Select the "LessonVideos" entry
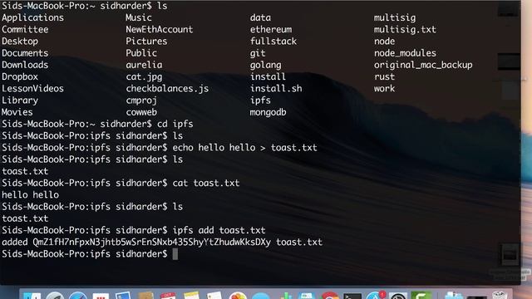Viewport: 532px width, 299px height. pos(32,89)
